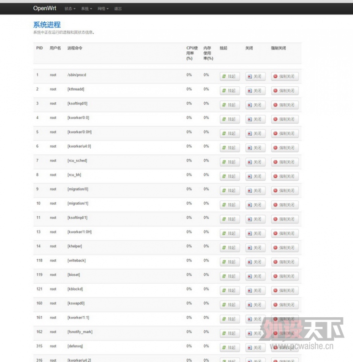Viewport: 353px width, 362px height.
Task: Close the [kthreadd] process
Action: 255,90
